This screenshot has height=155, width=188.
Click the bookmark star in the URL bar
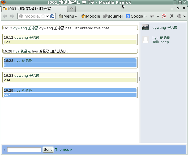43,16
